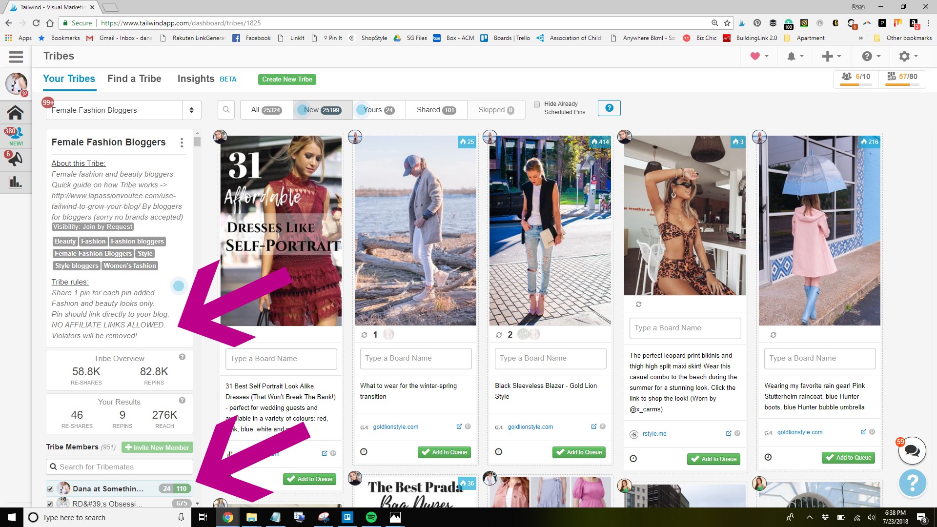
Task: Open the round blue help widget
Action: [912, 483]
